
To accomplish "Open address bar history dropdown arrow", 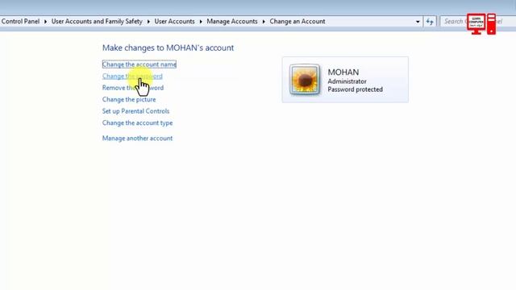I will point(418,22).
